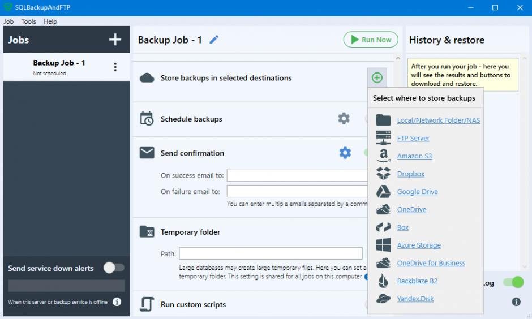Open Send confirmation blue gear settings

[x=345, y=153]
